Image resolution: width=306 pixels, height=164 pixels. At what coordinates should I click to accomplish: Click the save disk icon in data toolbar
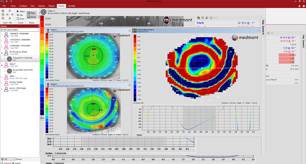click(211, 18)
